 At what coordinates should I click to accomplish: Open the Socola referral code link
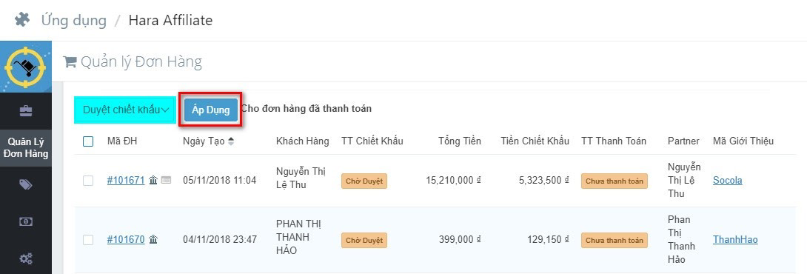(x=727, y=180)
